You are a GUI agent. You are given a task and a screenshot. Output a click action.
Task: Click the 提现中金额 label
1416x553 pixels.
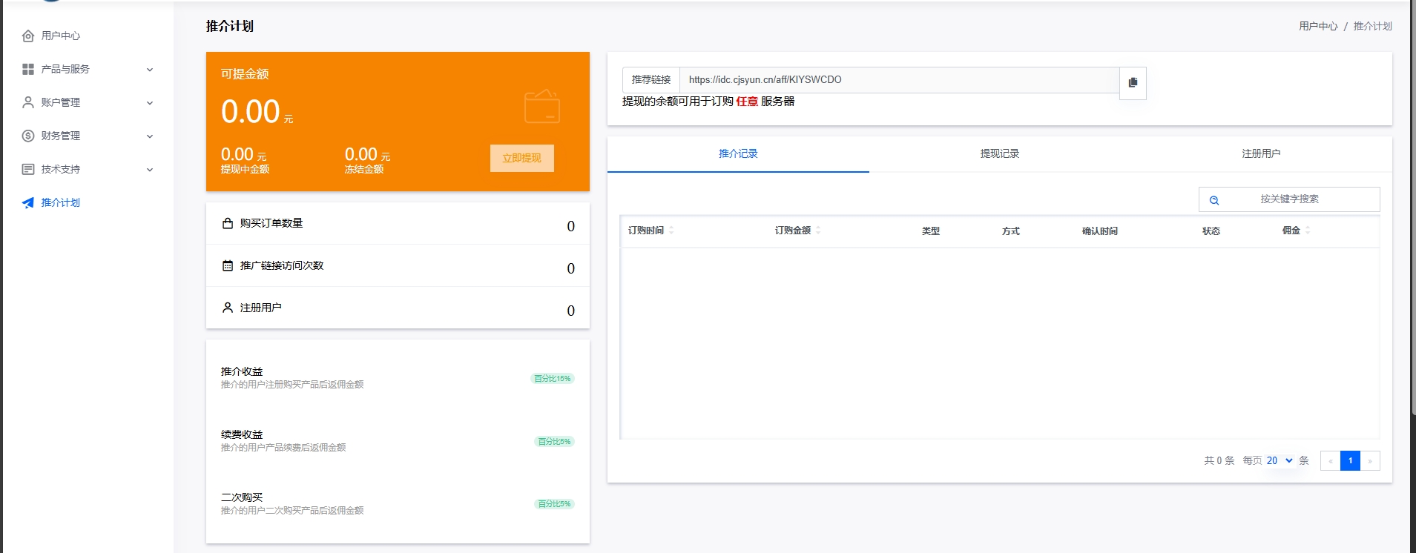click(245, 170)
